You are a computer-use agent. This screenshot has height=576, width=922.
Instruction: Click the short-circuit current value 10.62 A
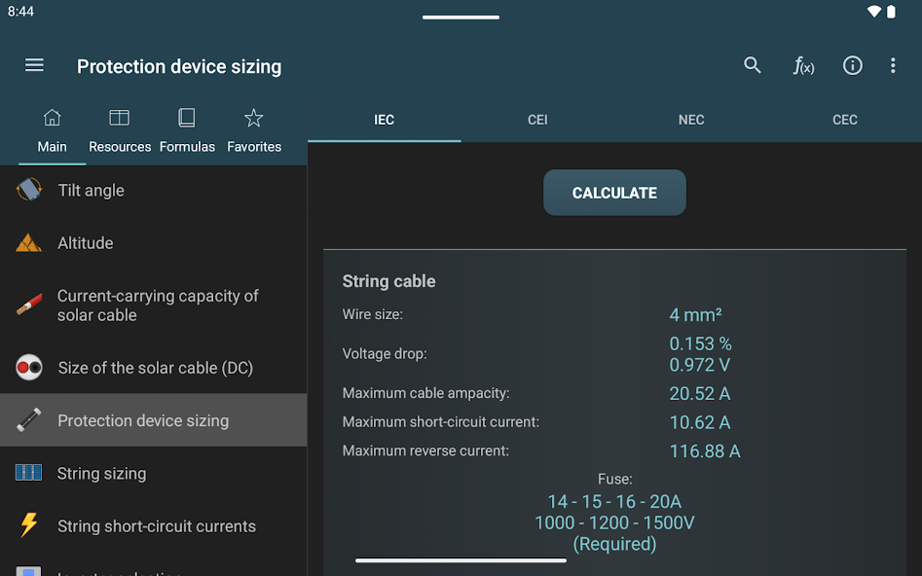(700, 422)
